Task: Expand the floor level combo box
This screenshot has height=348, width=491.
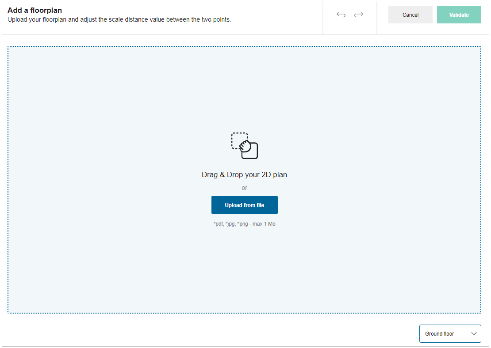Action: coord(450,333)
